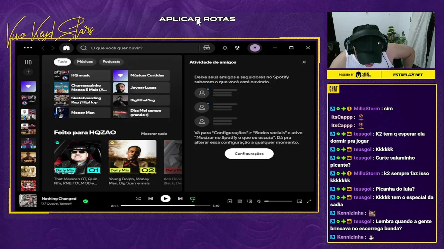Close the Atividade de amigos panel

(x=304, y=62)
